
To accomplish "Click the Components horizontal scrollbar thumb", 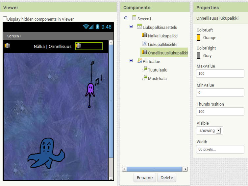I will (154, 169).
